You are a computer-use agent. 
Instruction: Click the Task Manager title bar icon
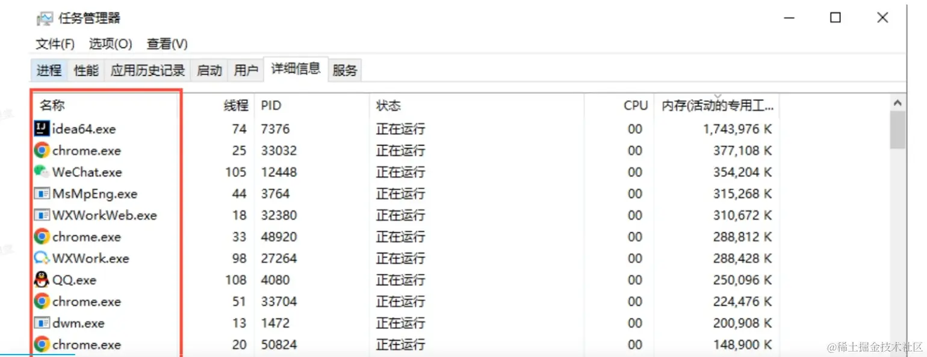pos(45,18)
